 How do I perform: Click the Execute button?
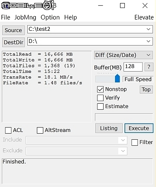(139, 128)
